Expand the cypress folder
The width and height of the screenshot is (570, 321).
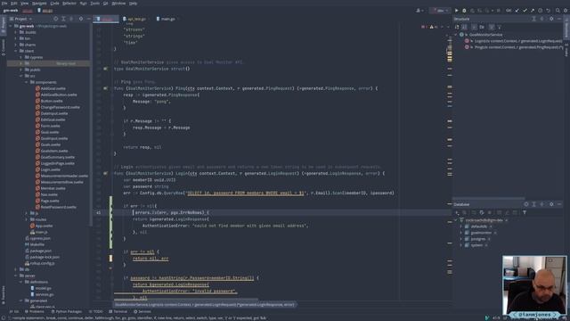coord(21,57)
